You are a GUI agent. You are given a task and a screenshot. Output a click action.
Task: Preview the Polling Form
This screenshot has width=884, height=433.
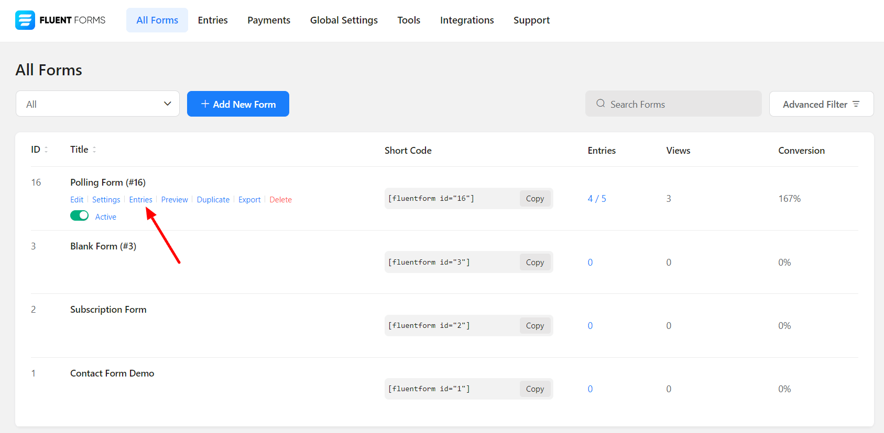click(174, 200)
